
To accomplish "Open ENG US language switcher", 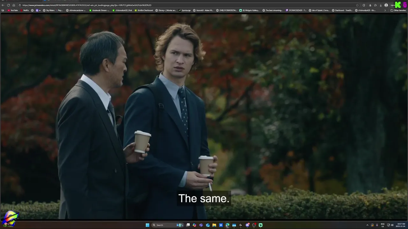I will pos(382,225).
